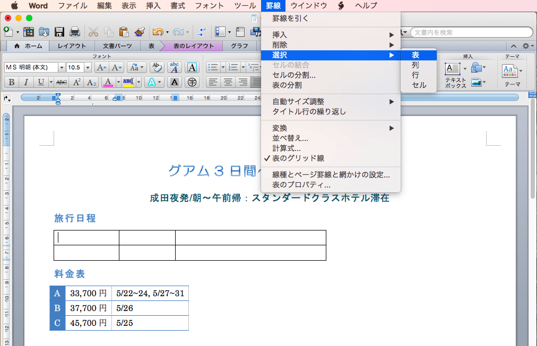The image size is (537, 346).
Task: Open the 削除 submenu in 罫線 menu
Action: tap(331, 45)
